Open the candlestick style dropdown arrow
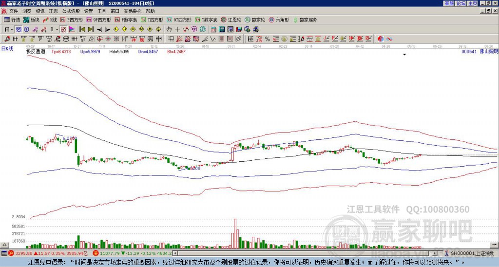This screenshot has height=267, width=499. pyautogui.click(x=57, y=30)
